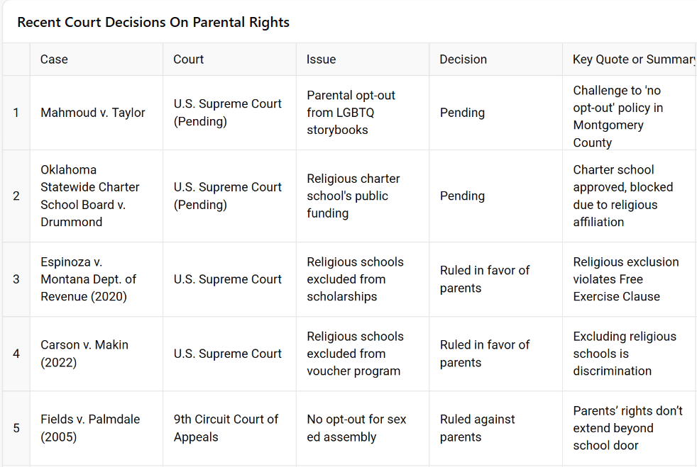The height and width of the screenshot is (467, 697).
Task: Select the Espinoza v. Montana case cell
Action: coord(89,279)
